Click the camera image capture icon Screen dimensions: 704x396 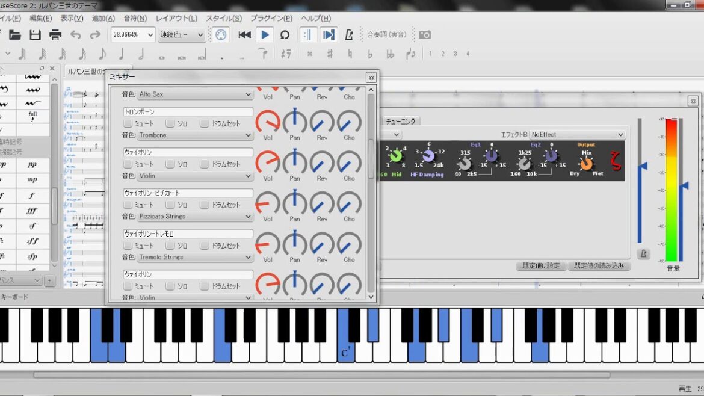[x=425, y=35]
